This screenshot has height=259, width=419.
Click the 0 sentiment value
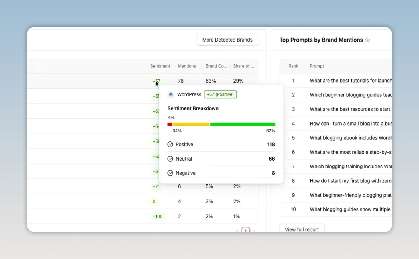(154, 202)
